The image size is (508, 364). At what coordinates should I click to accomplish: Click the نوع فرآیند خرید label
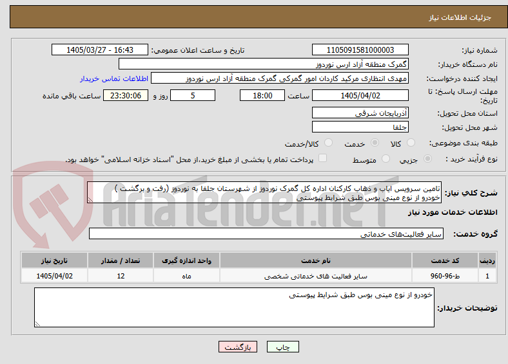(x=472, y=159)
